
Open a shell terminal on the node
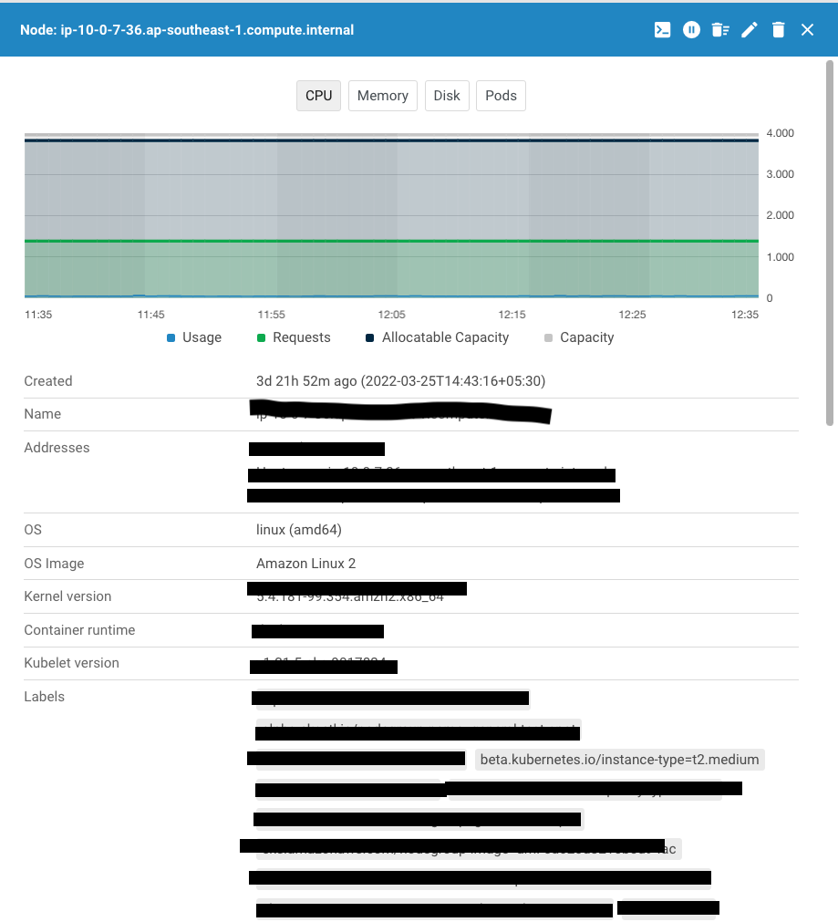[662, 29]
